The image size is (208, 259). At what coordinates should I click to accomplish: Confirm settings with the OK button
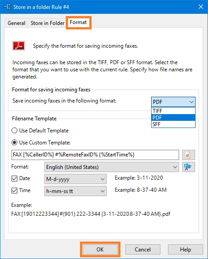click(100, 250)
